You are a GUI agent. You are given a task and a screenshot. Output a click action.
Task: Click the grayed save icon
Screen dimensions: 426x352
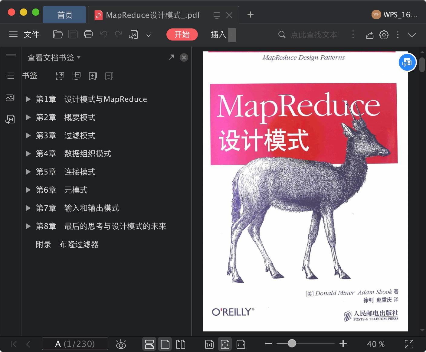73,34
